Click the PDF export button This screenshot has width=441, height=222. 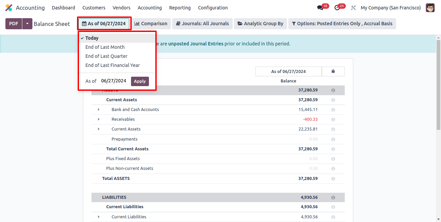(14, 24)
